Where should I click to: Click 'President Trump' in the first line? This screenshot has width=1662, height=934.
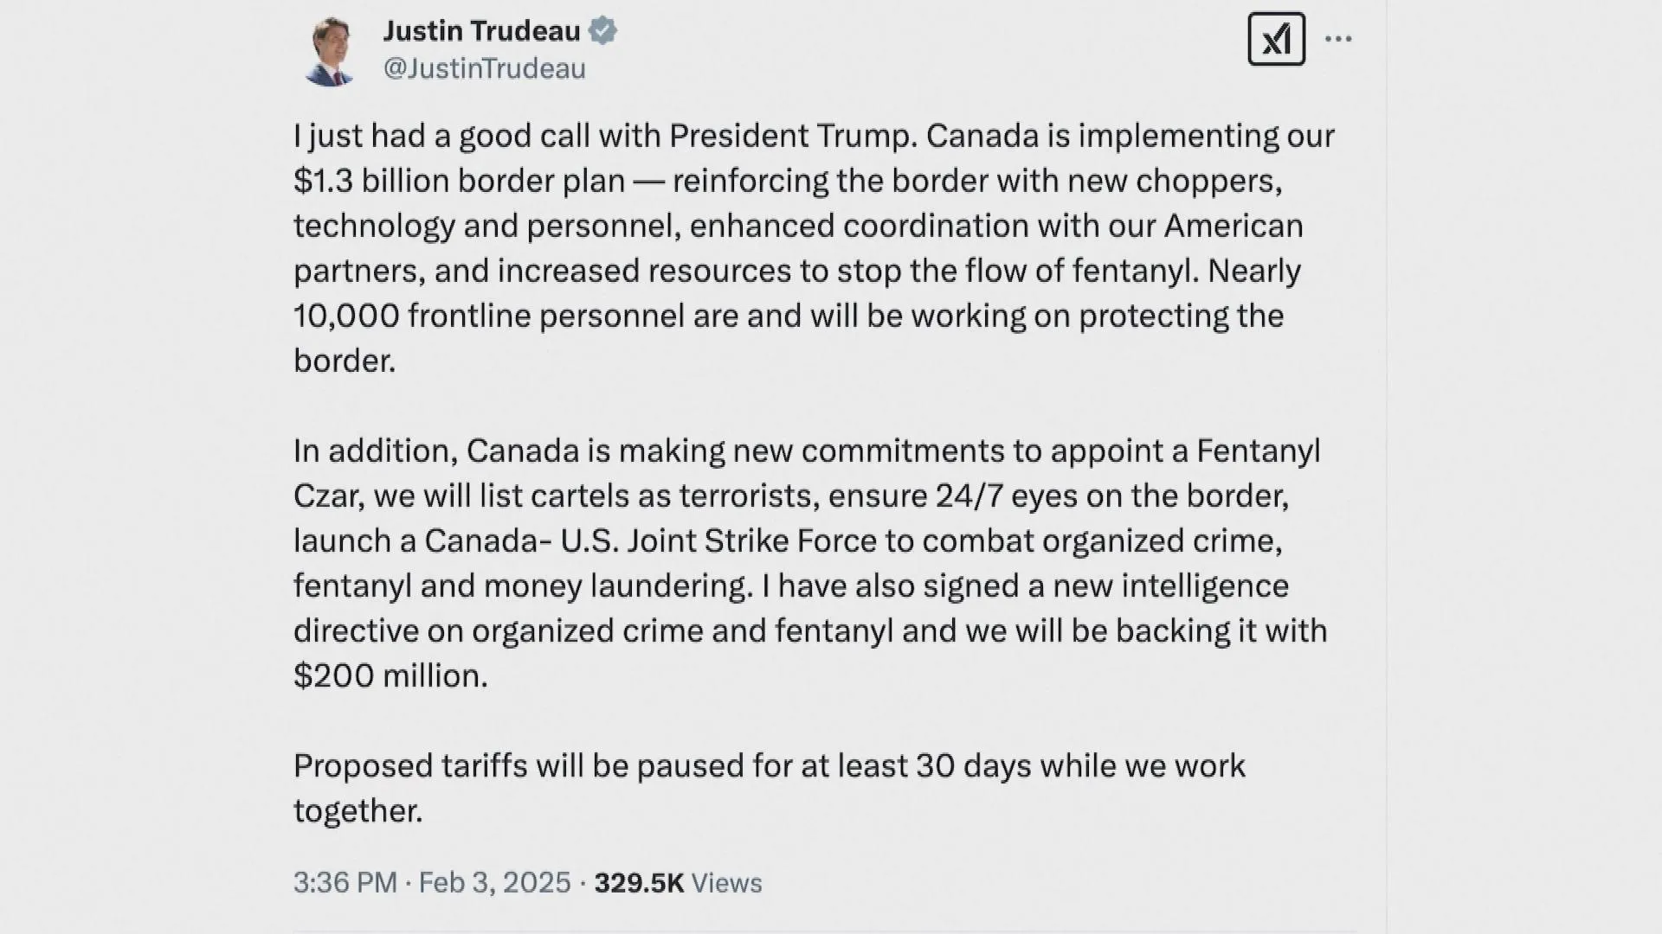(x=792, y=136)
